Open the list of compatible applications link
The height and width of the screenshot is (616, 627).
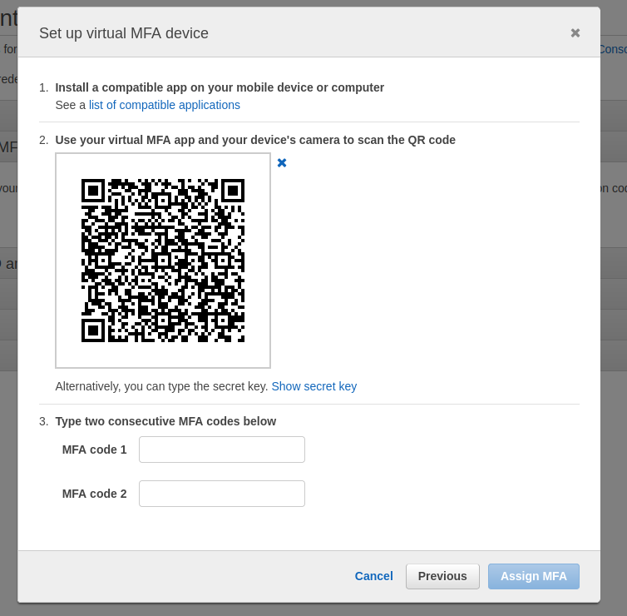(165, 105)
